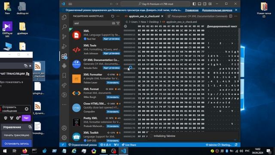The height and width of the screenshot is (155, 275).
Task: Click Остановить запись in the recorder window
Action: pyautogui.click(x=16, y=143)
